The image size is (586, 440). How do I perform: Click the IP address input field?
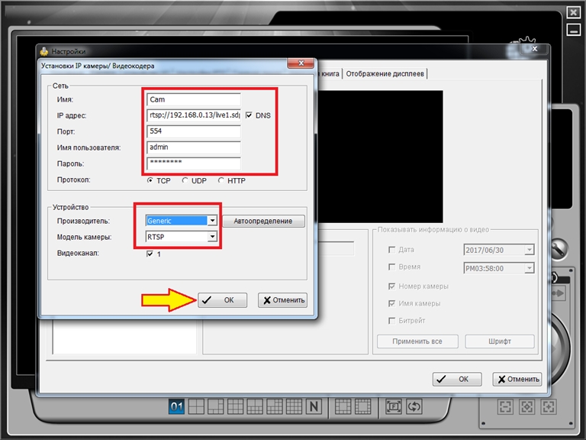(194, 115)
